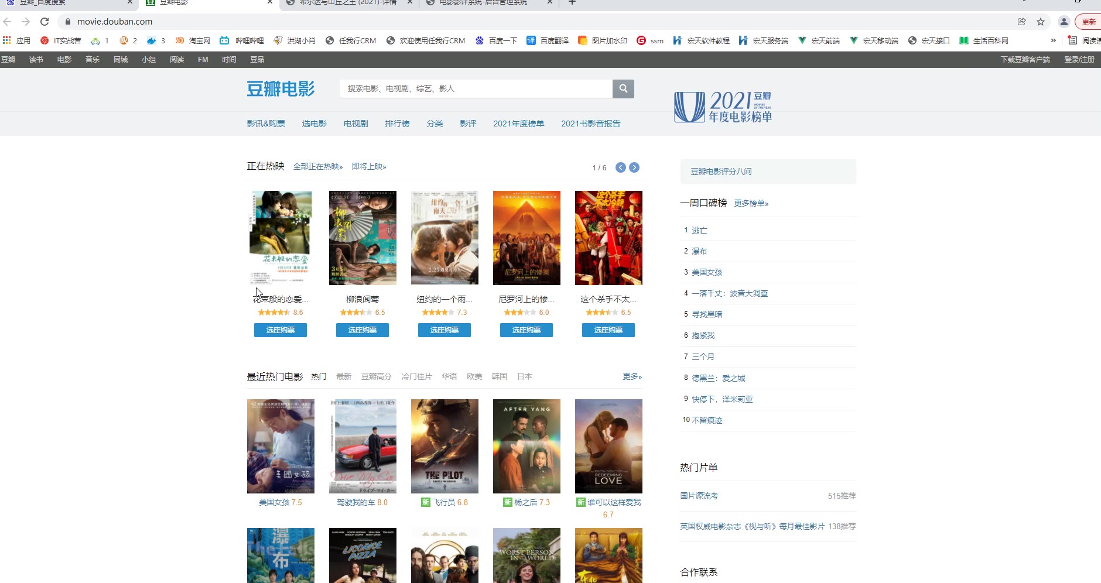Open the 驾驶我的车 poster
Viewport: 1101px width, 583px height.
(x=363, y=446)
